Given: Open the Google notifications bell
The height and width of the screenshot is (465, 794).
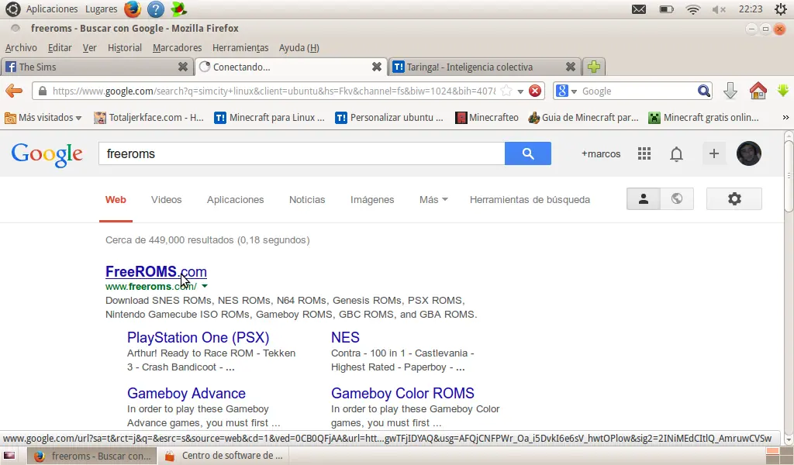Looking at the screenshot, I should 676,153.
